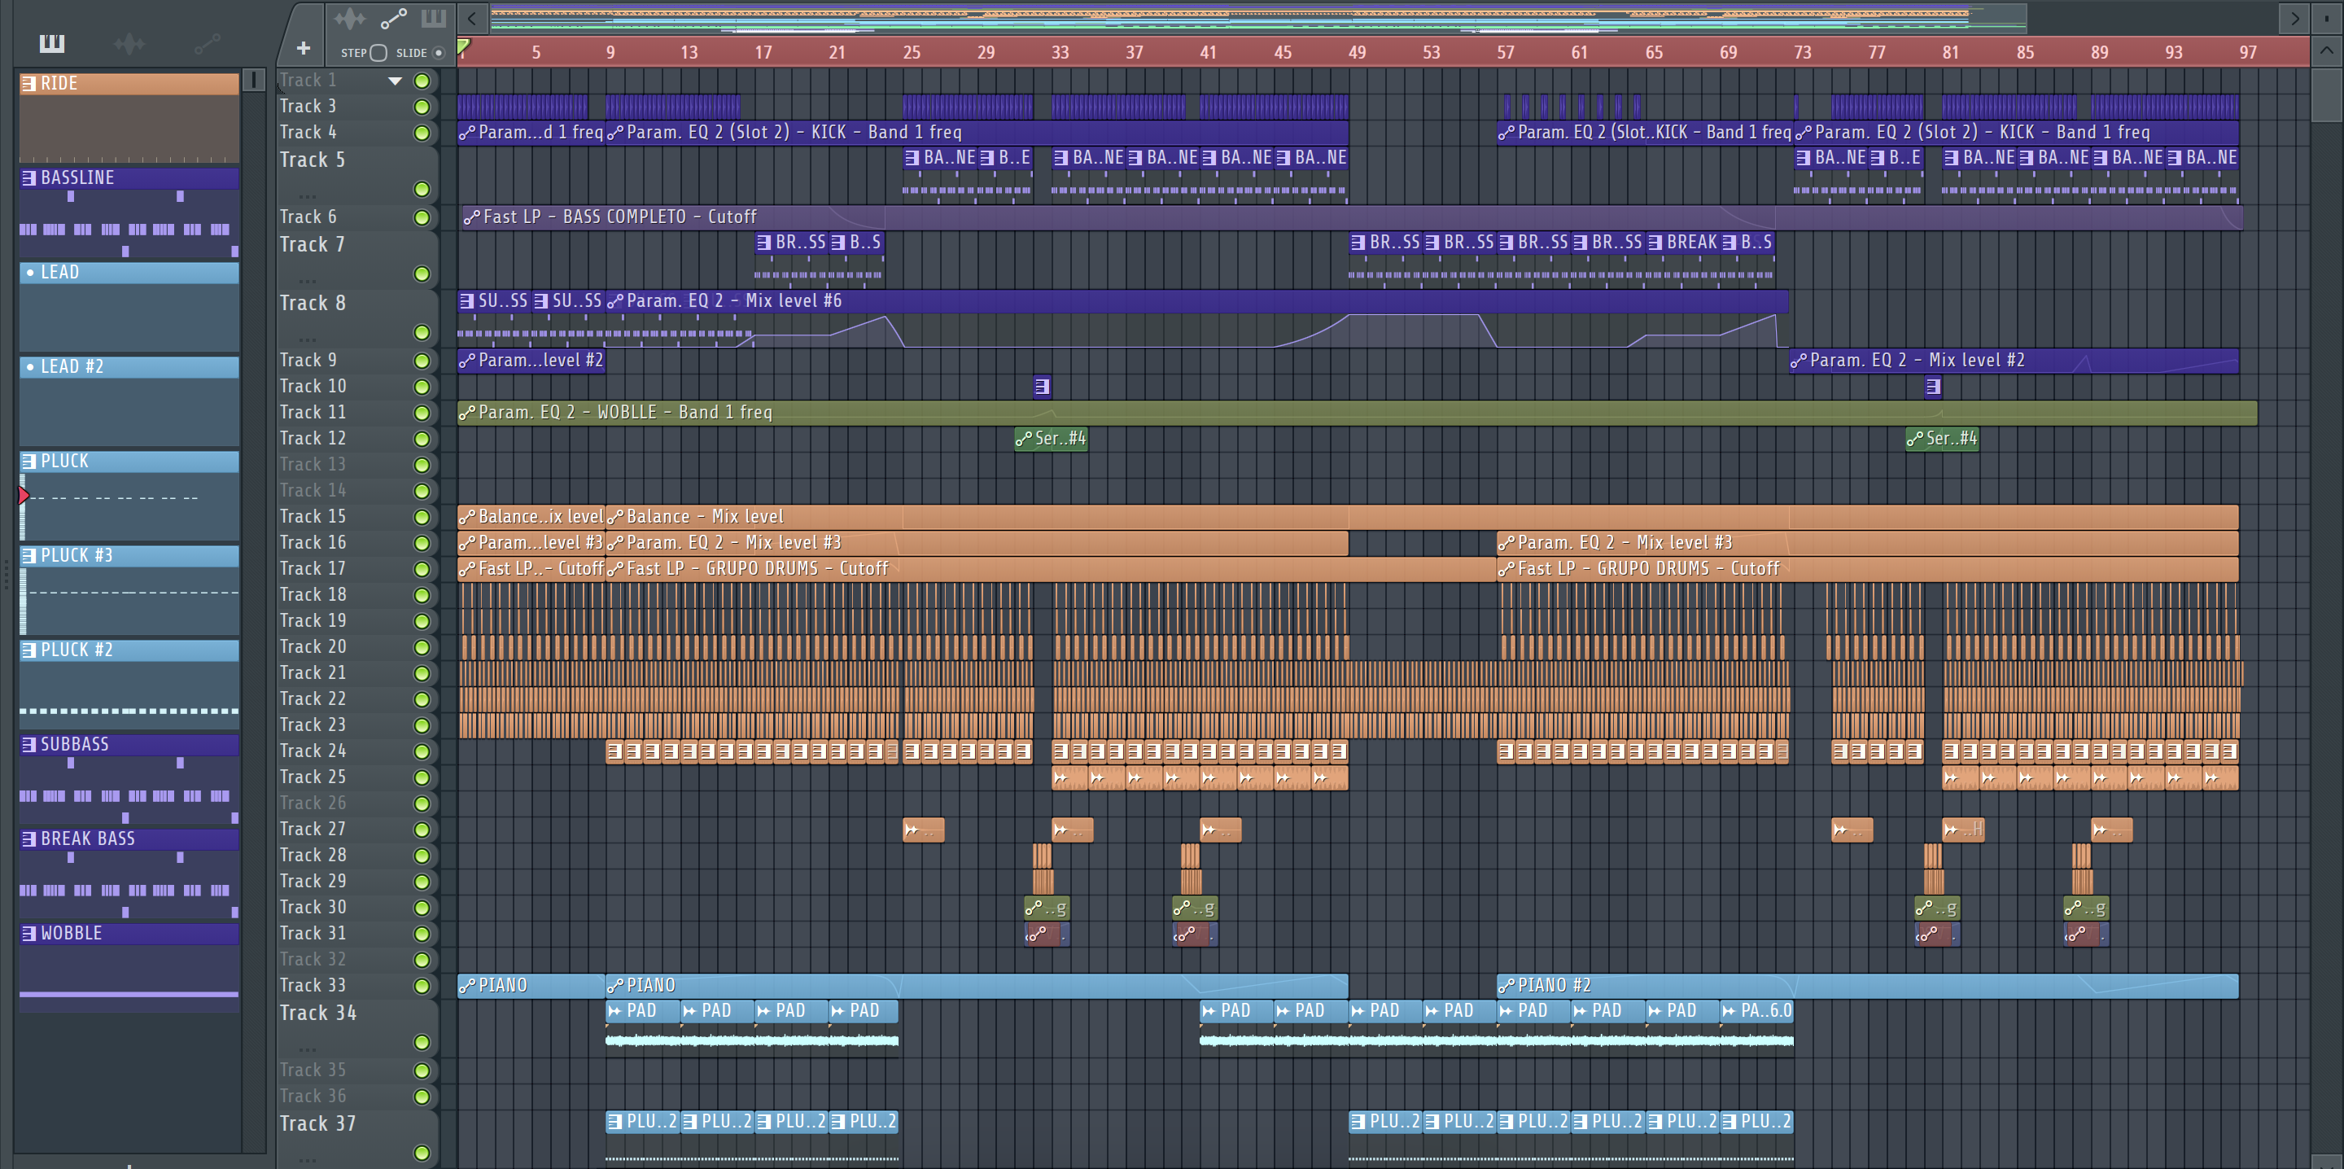Jump to bar 81 on the timeline ruler

pyautogui.click(x=1950, y=53)
